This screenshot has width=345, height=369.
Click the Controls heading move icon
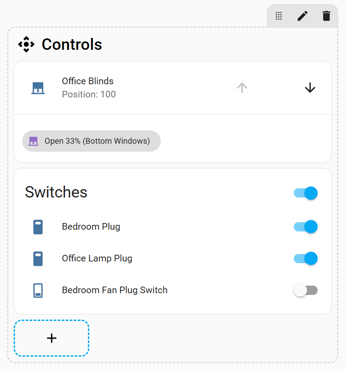[26, 45]
